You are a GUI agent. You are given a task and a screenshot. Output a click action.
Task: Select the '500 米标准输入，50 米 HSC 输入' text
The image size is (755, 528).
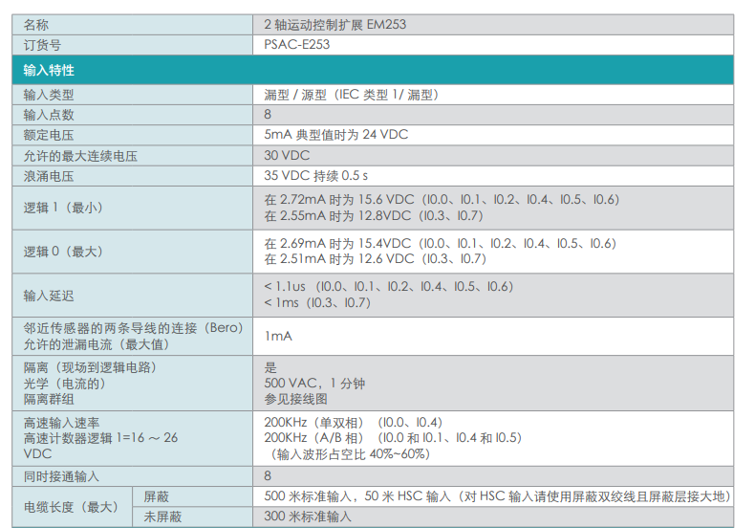coord(356,496)
